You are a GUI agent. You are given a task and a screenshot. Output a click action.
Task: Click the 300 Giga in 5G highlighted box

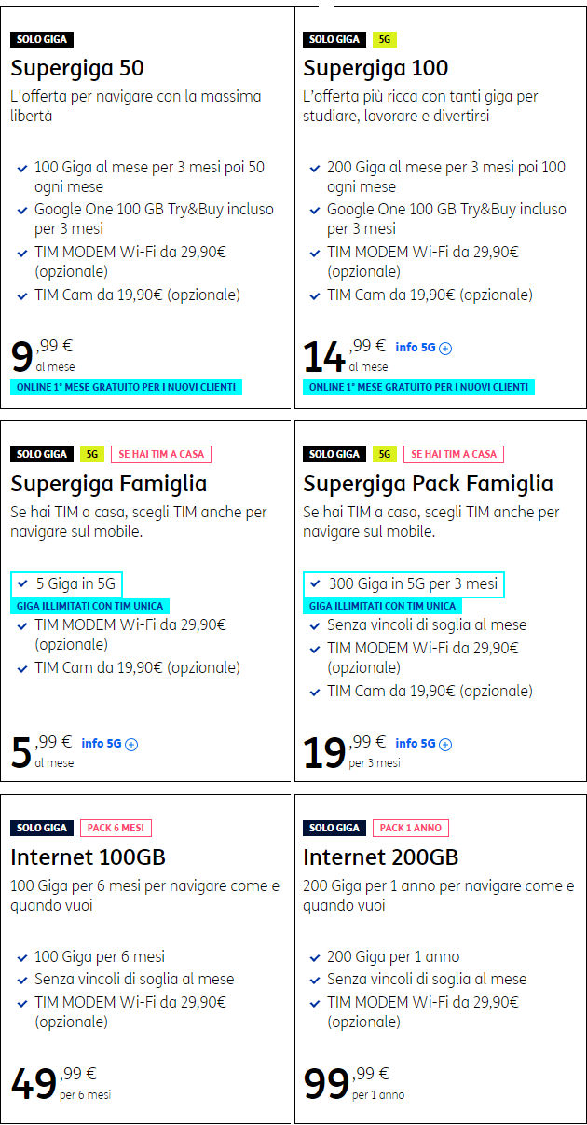[x=403, y=584]
